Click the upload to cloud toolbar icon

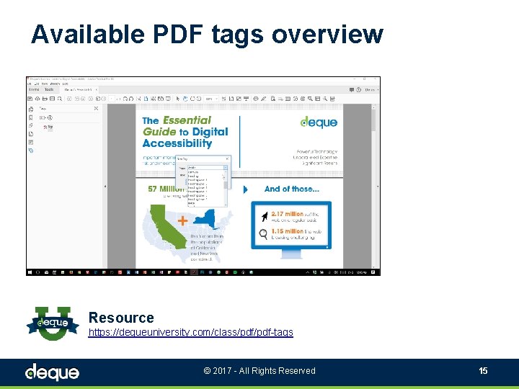point(37,99)
